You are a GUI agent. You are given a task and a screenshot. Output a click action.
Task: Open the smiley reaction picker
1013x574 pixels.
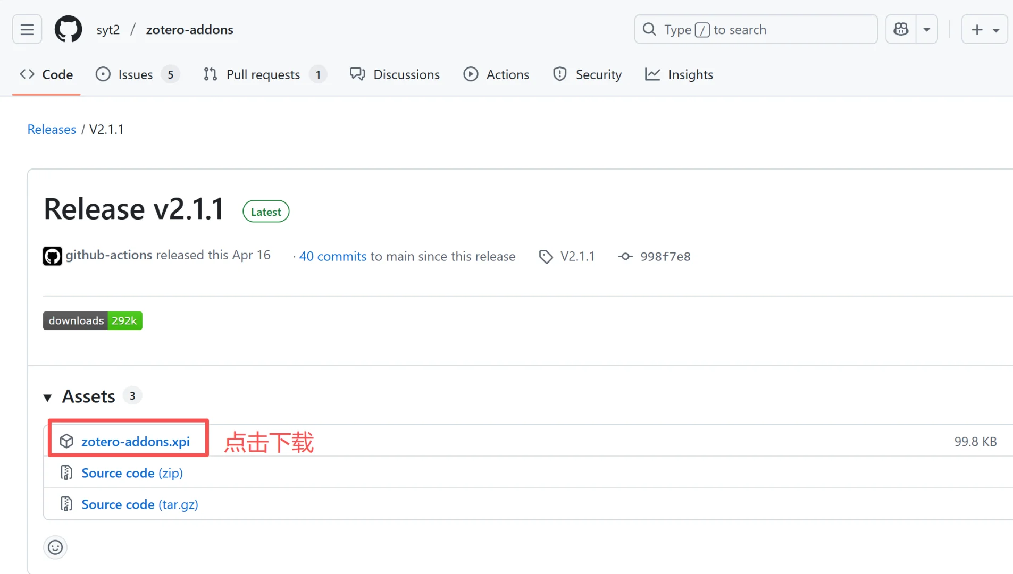[x=55, y=547]
